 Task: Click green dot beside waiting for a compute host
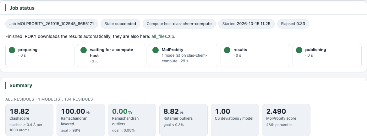coord(84,50)
